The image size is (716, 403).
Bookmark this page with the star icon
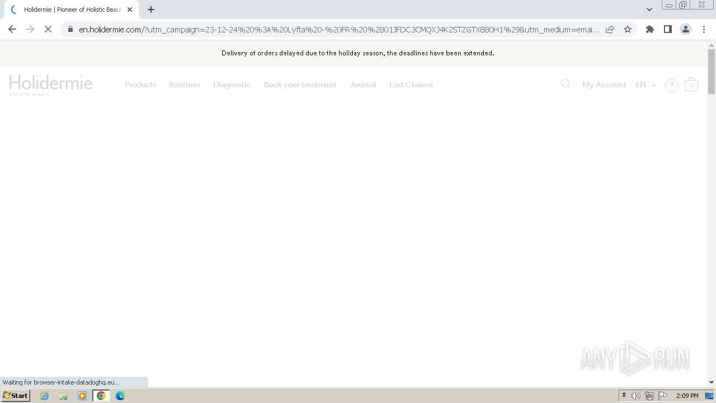(x=628, y=29)
